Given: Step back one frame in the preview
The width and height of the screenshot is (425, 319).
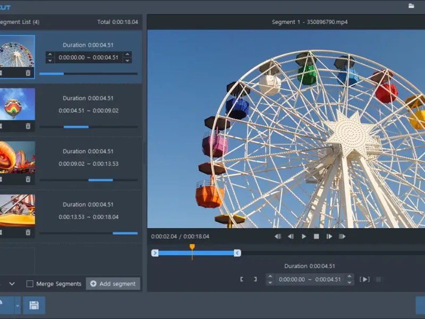Looking at the screenshot, I should [291, 237].
